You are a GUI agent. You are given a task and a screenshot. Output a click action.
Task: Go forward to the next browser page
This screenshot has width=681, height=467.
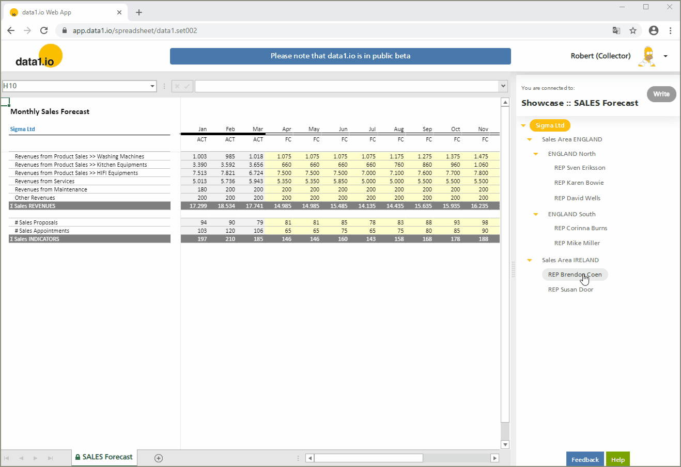[x=27, y=30]
